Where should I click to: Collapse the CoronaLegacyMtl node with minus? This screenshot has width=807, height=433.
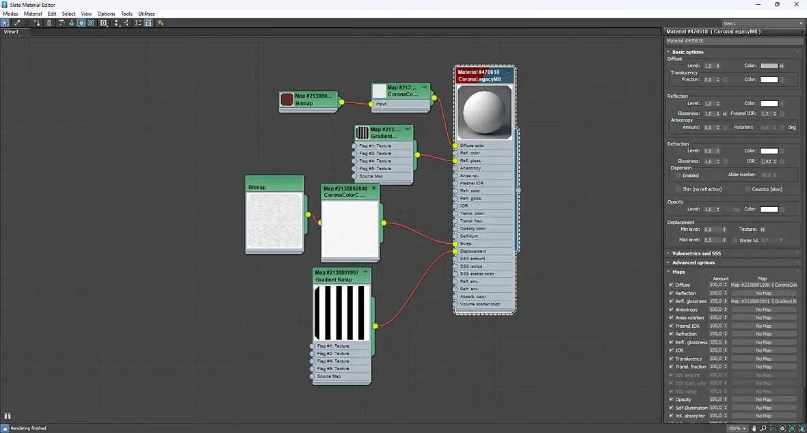pyautogui.click(x=508, y=72)
